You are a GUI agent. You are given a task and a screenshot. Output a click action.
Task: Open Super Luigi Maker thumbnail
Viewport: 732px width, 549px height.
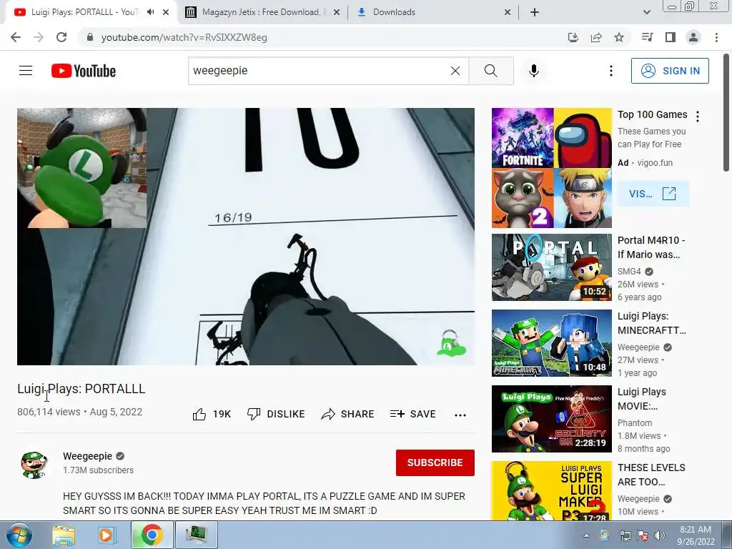pyautogui.click(x=551, y=490)
